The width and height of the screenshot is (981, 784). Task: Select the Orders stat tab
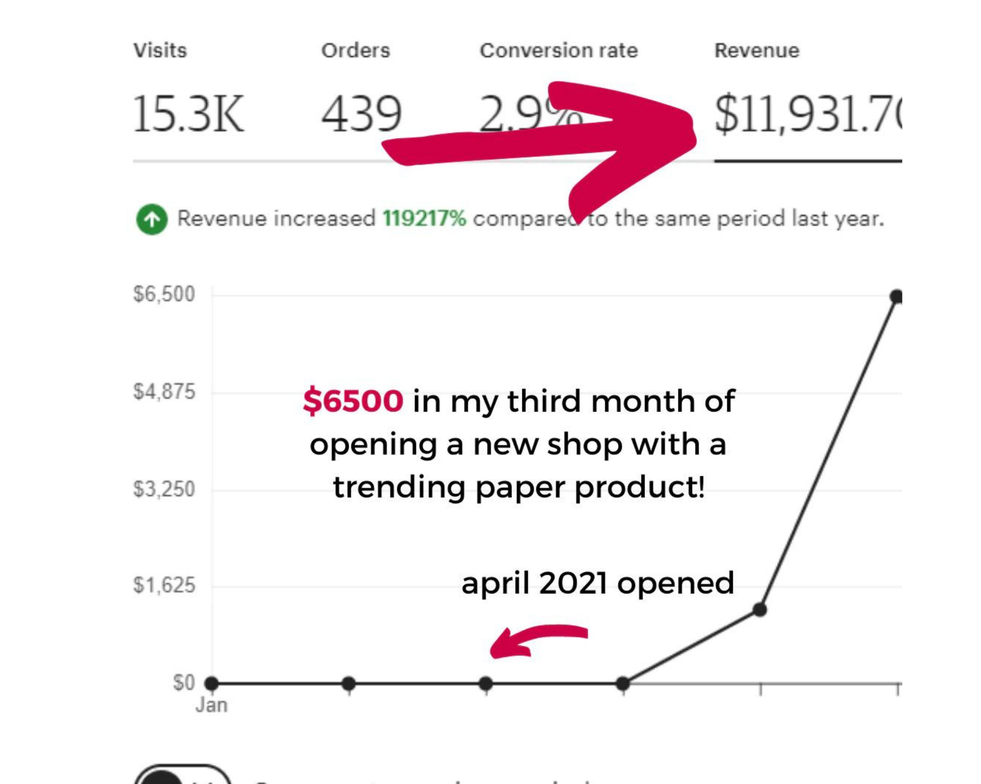pyautogui.click(x=361, y=88)
